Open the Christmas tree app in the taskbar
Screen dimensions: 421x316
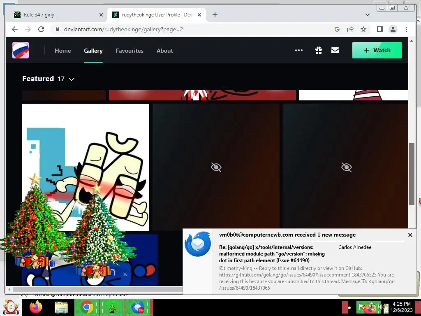[112, 307]
